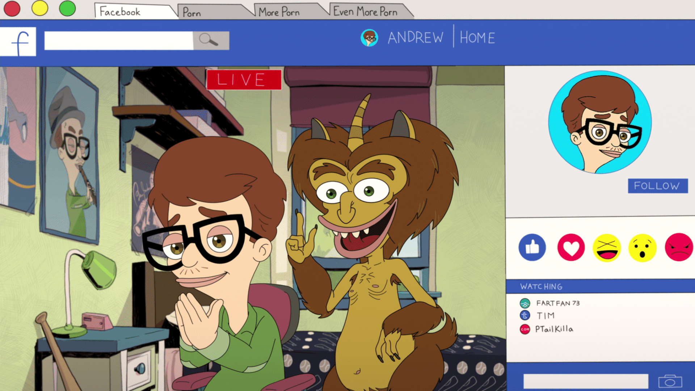Image resolution: width=695 pixels, height=391 pixels.
Task: Open the Home link in header
Action: tap(477, 38)
